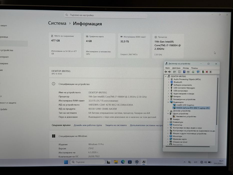Expand the Мрежови карти node
Image resolution: width=233 pixels, height=175 pixels.
coord(168,139)
